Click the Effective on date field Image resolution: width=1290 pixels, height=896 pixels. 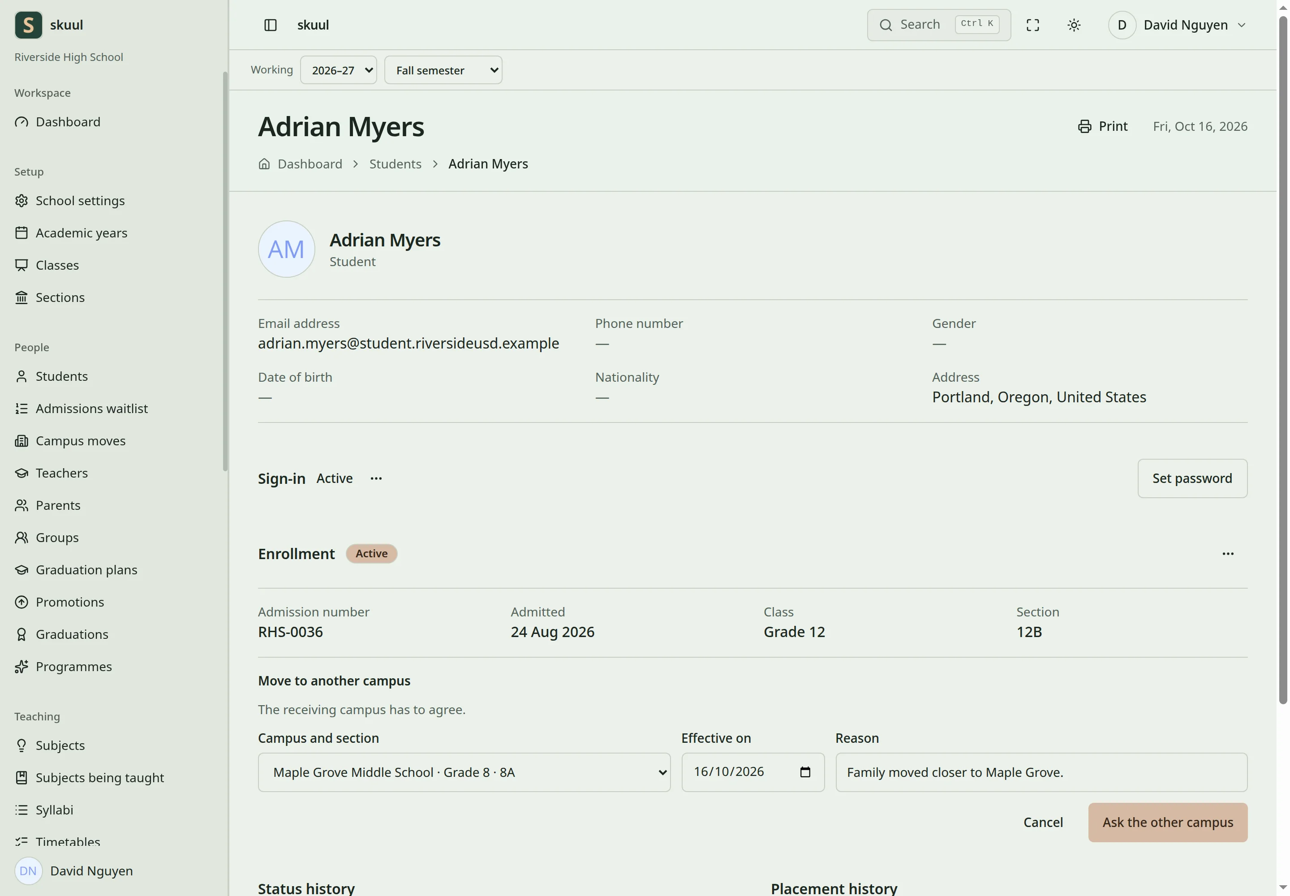[753, 772]
